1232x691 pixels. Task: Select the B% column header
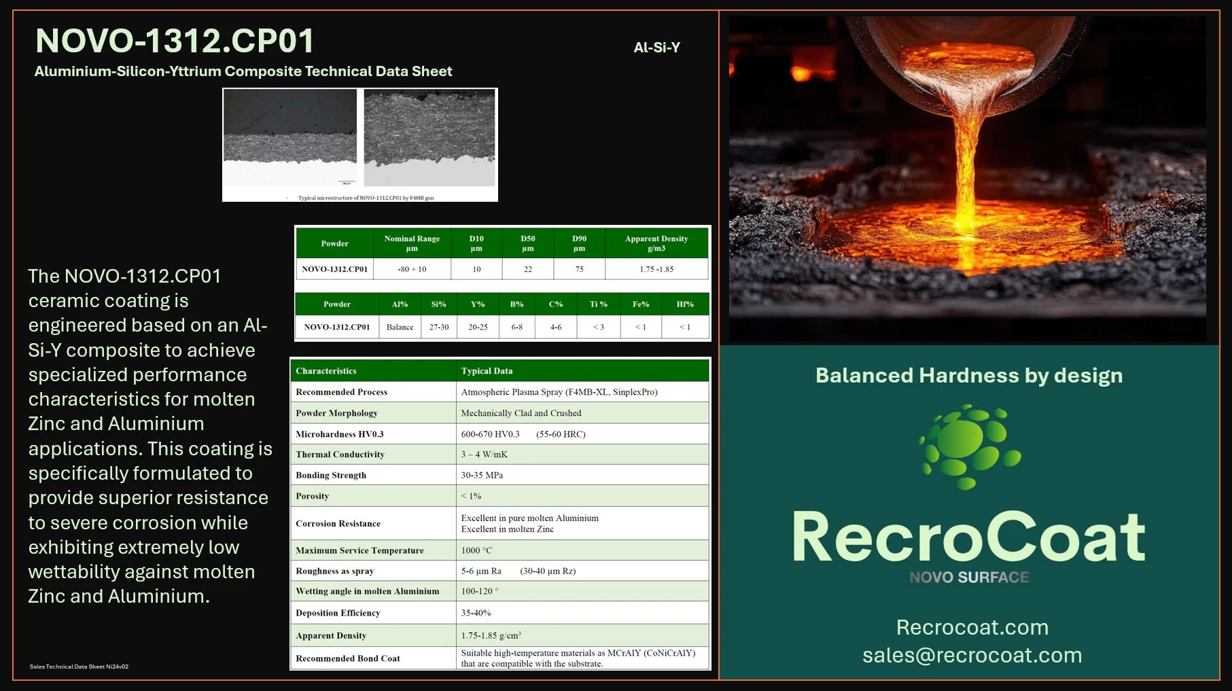point(516,304)
